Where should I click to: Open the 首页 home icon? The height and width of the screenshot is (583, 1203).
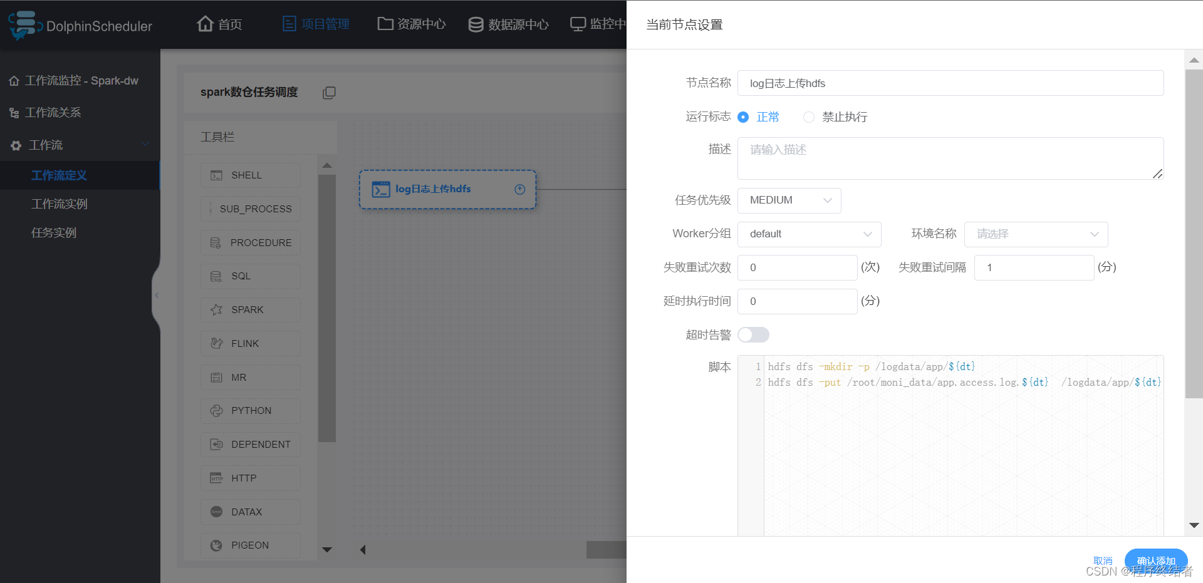click(205, 24)
